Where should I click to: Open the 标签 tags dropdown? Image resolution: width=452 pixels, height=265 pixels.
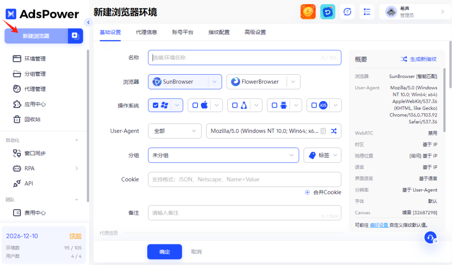click(322, 155)
